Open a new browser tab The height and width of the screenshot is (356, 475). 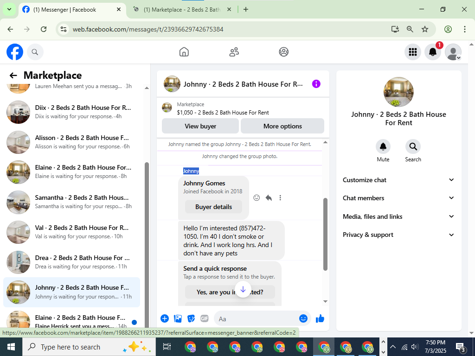click(x=246, y=9)
